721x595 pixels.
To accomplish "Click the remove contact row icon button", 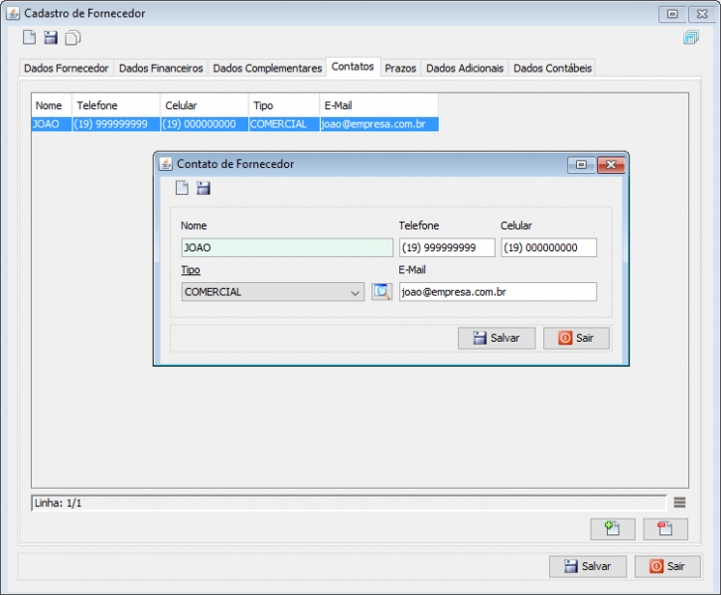I will coord(665,528).
